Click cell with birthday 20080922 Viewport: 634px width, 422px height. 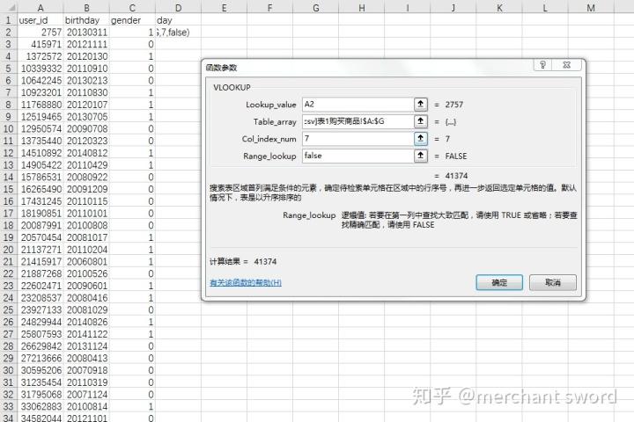[86, 177]
